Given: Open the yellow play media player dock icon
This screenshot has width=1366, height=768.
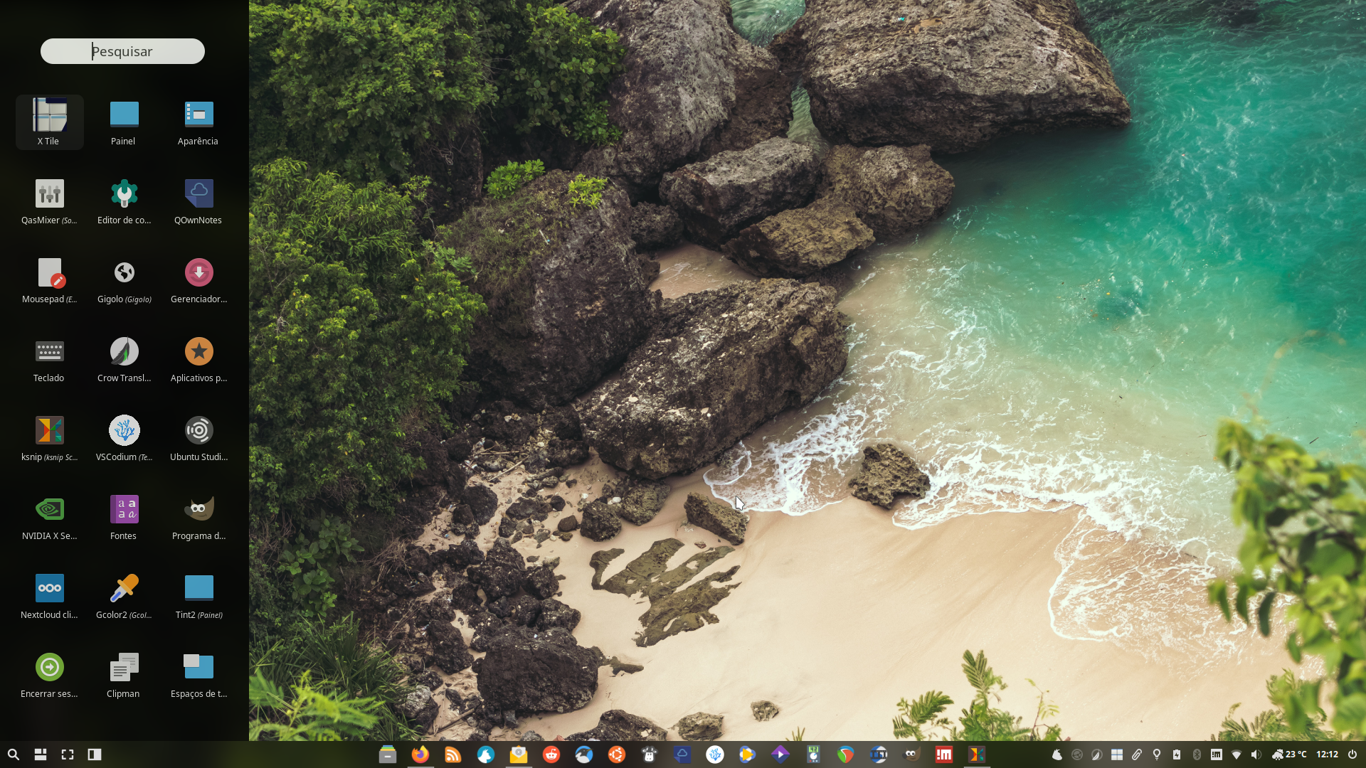Looking at the screenshot, I should (x=748, y=754).
